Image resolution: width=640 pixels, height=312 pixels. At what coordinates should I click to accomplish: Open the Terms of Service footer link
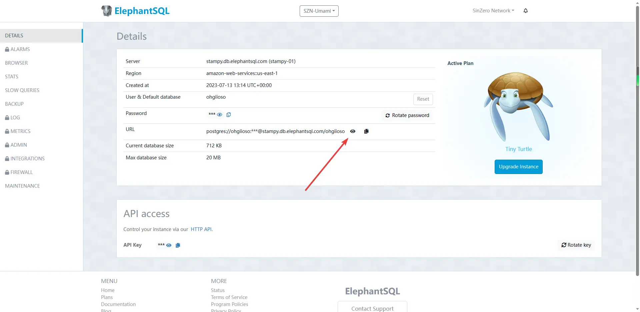point(229,297)
